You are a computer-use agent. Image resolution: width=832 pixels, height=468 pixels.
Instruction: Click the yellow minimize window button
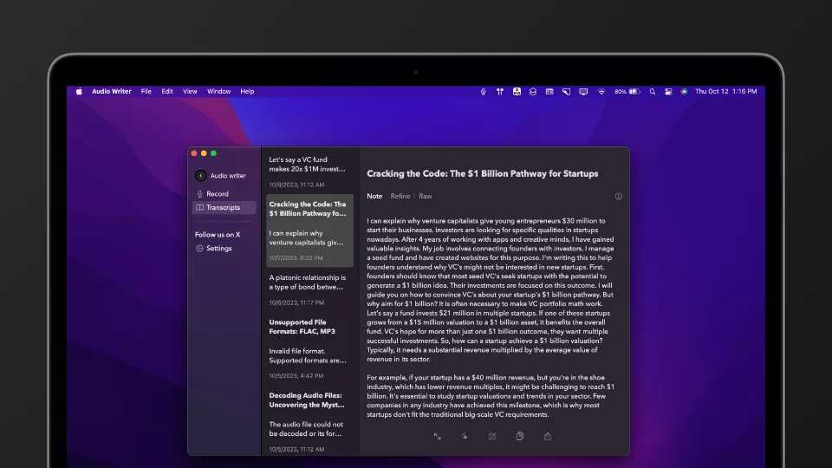[x=204, y=153]
